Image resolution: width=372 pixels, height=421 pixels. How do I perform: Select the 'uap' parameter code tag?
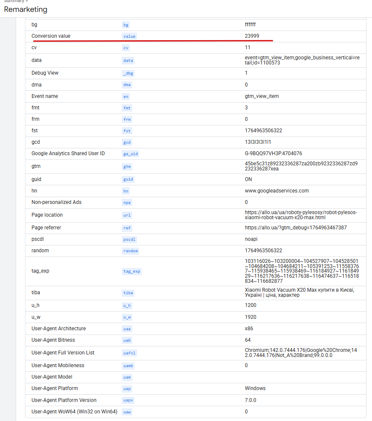[x=127, y=389]
